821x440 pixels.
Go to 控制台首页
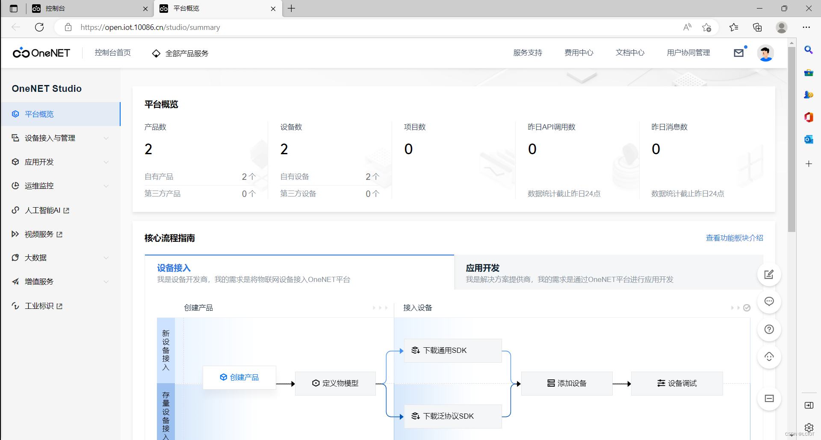(113, 53)
